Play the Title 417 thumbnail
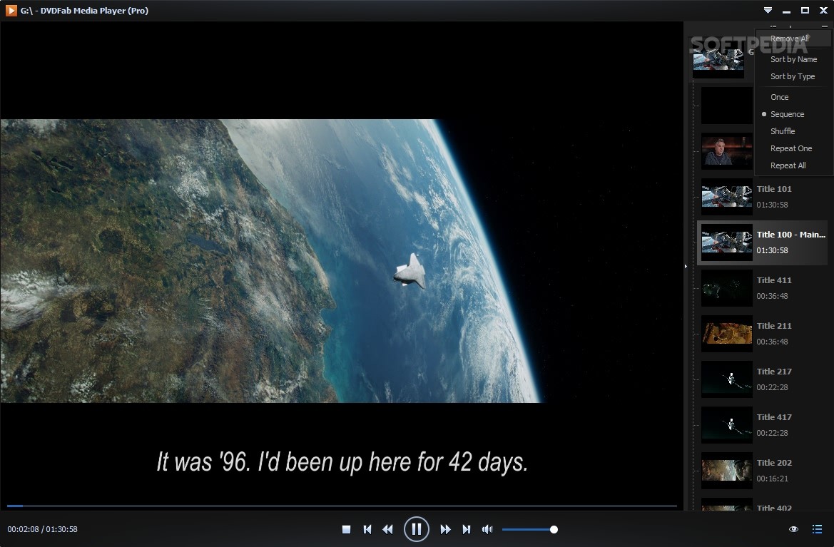Image resolution: width=834 pixels, height=547 pixels. [x=726, y=425]
